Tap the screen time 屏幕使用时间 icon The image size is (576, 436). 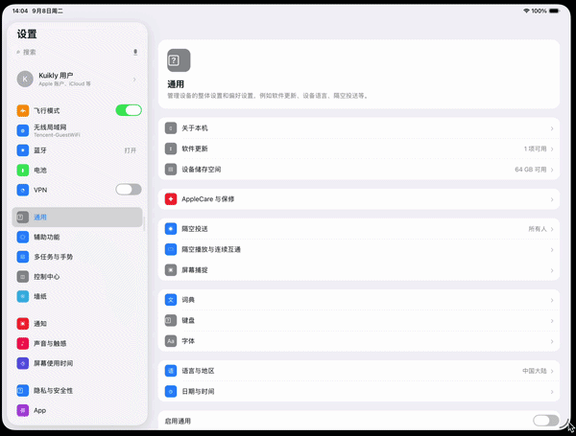[23, 363]
